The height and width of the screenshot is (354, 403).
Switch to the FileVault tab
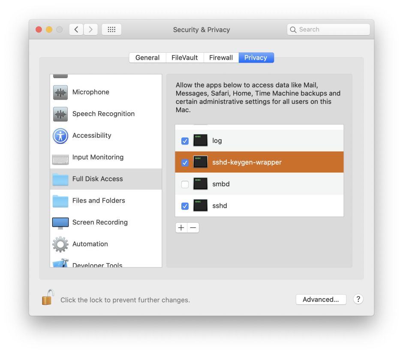pos(184,58)
